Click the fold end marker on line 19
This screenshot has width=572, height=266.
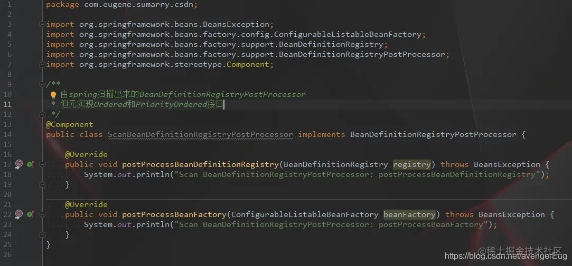[42, 185]
